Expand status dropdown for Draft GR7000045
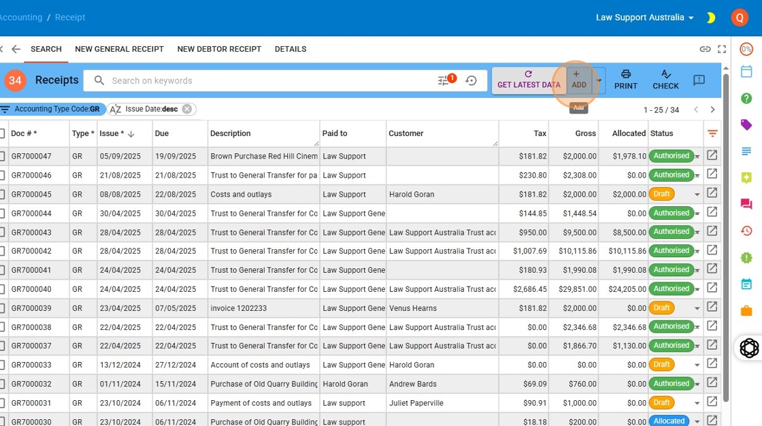 tap(697, 195)
